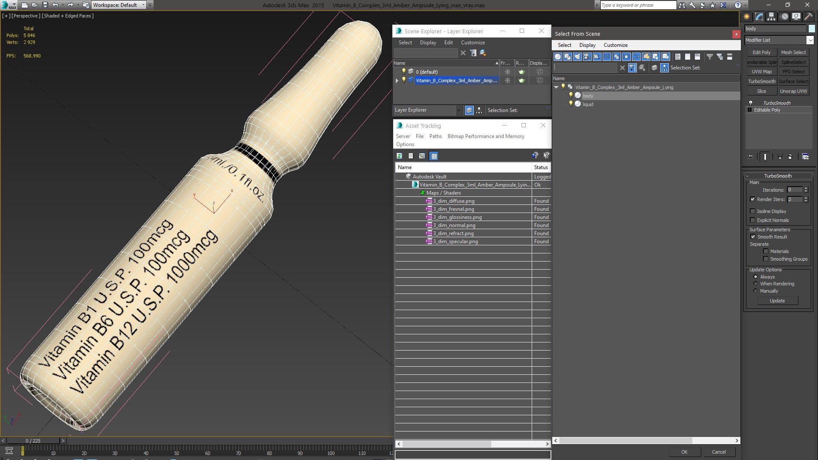Click Pin Stack icon in modifier panel
The height and width of the screenshot is (460, 818).
(750, 157)
